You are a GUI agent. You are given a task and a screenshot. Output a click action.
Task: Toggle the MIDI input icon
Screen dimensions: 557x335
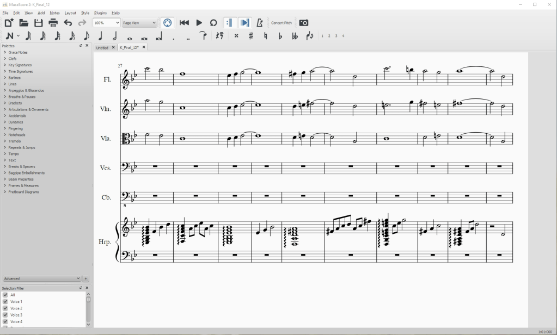[x=168, y=23]
